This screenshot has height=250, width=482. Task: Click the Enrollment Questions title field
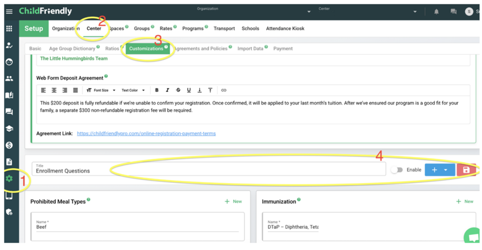(x=209, y=169)
